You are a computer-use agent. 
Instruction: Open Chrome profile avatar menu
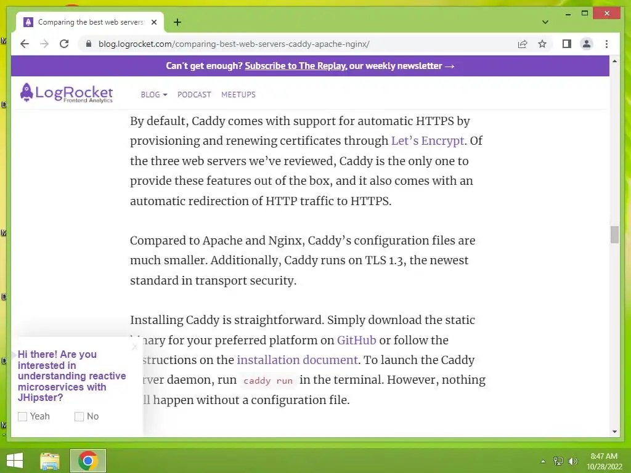click(587, 44)
